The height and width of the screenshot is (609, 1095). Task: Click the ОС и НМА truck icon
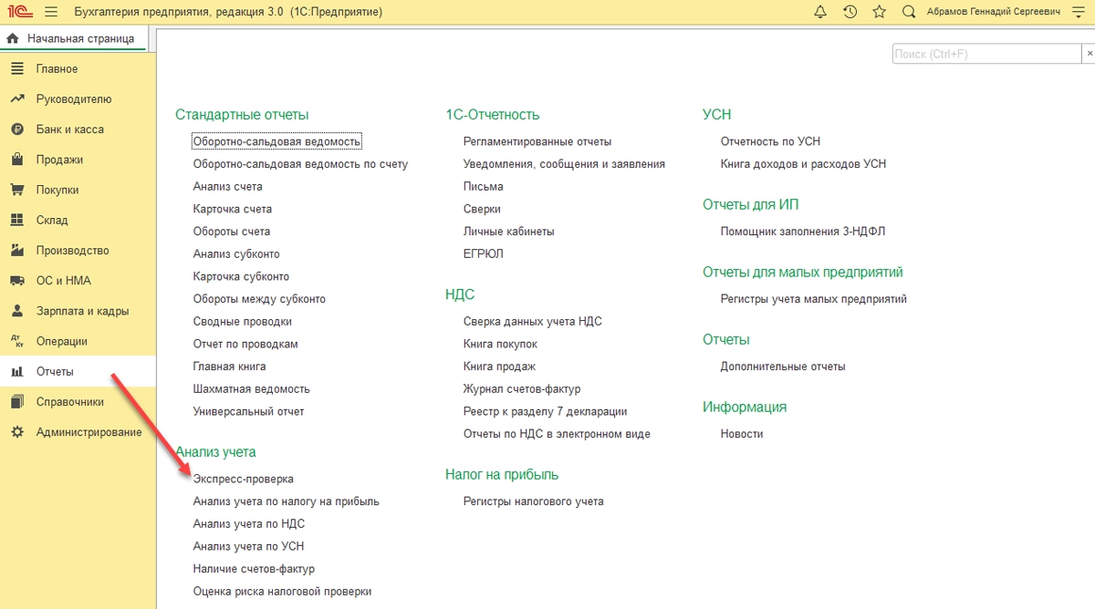(x=16, y=281)
